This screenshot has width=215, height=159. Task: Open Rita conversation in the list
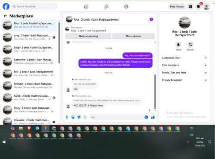pos(29,25)
